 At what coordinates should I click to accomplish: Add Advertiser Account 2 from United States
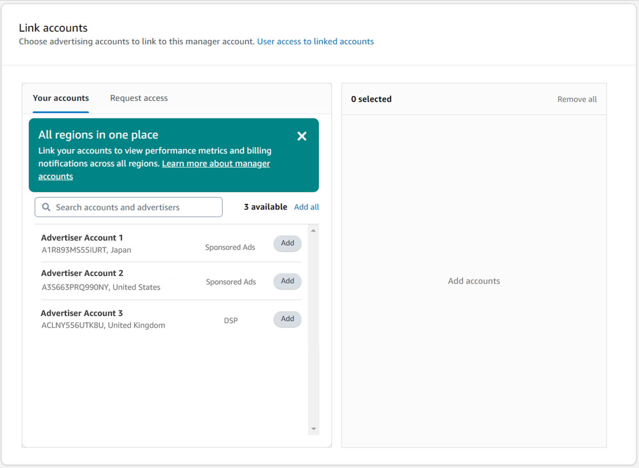point(287,281)
